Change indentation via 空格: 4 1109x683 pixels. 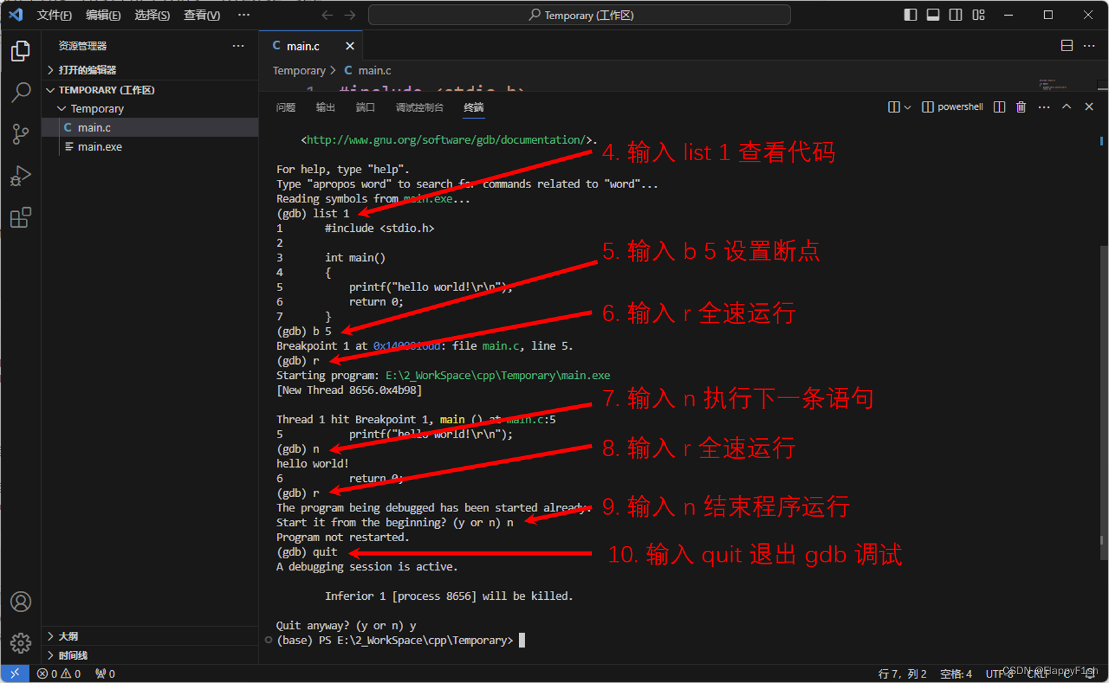[x=956, y=673]
